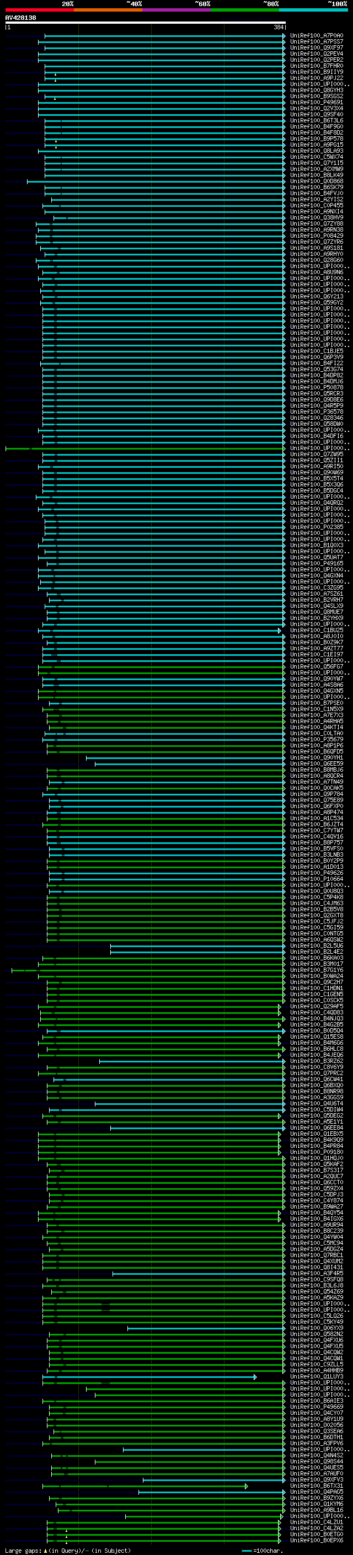Click label UniRef100_B6TX31
353x1555 pixels.
pos(316,1485)
